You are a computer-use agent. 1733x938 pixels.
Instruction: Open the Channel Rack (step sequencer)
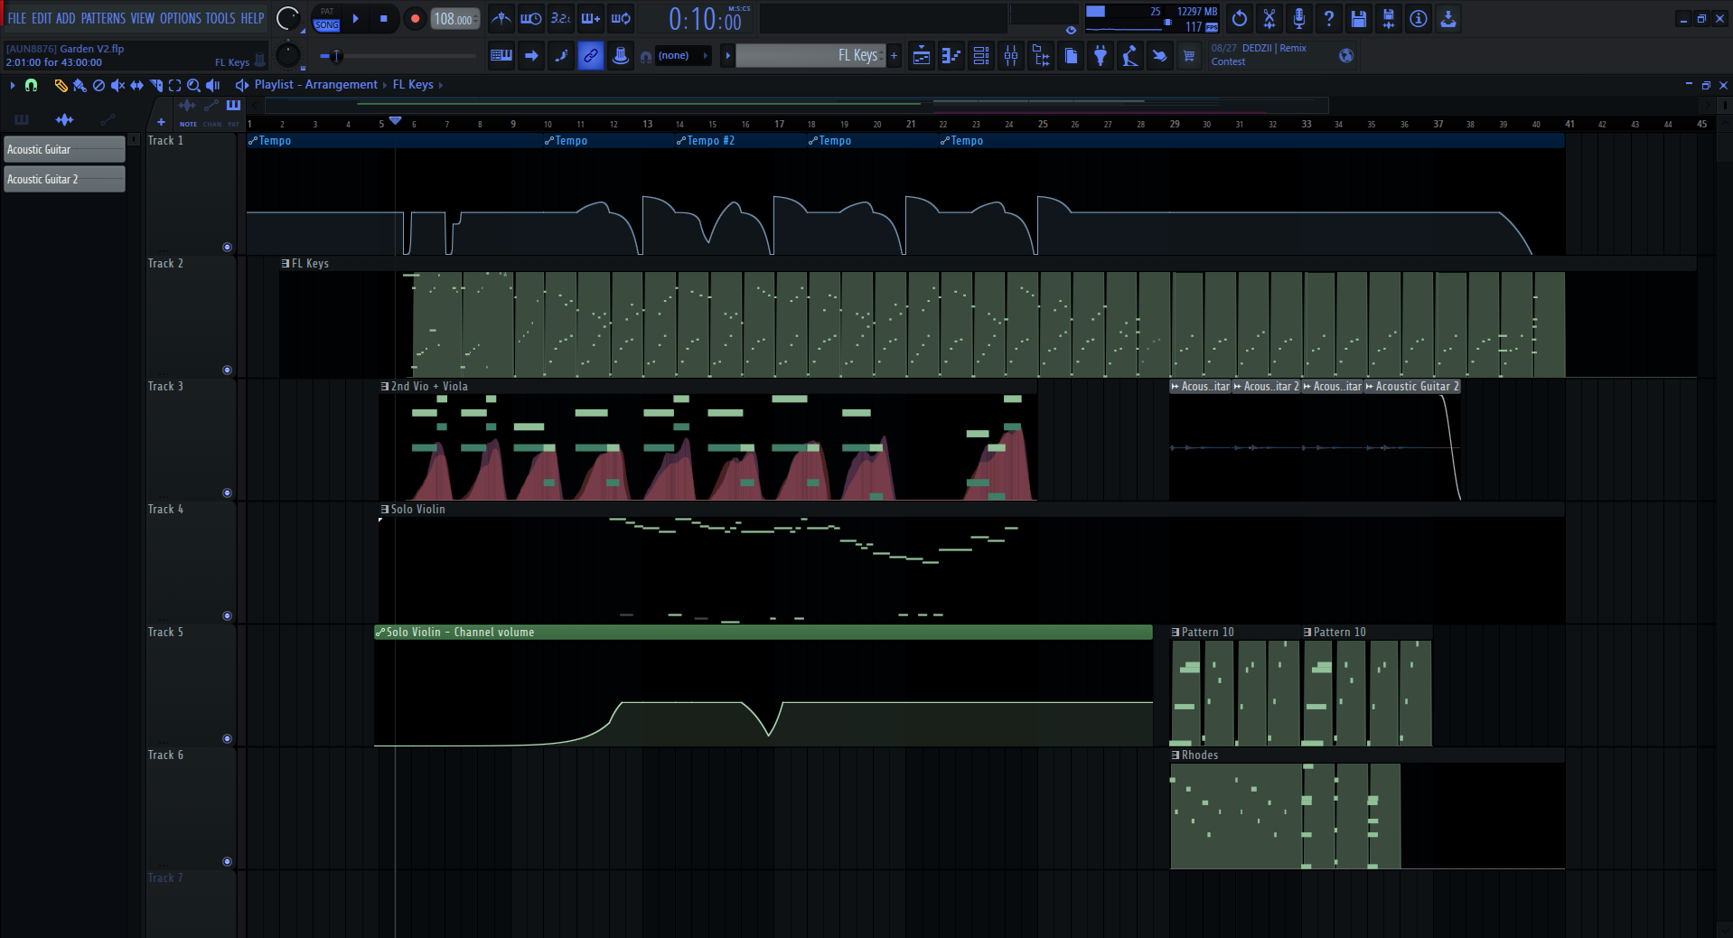(980, 56)
